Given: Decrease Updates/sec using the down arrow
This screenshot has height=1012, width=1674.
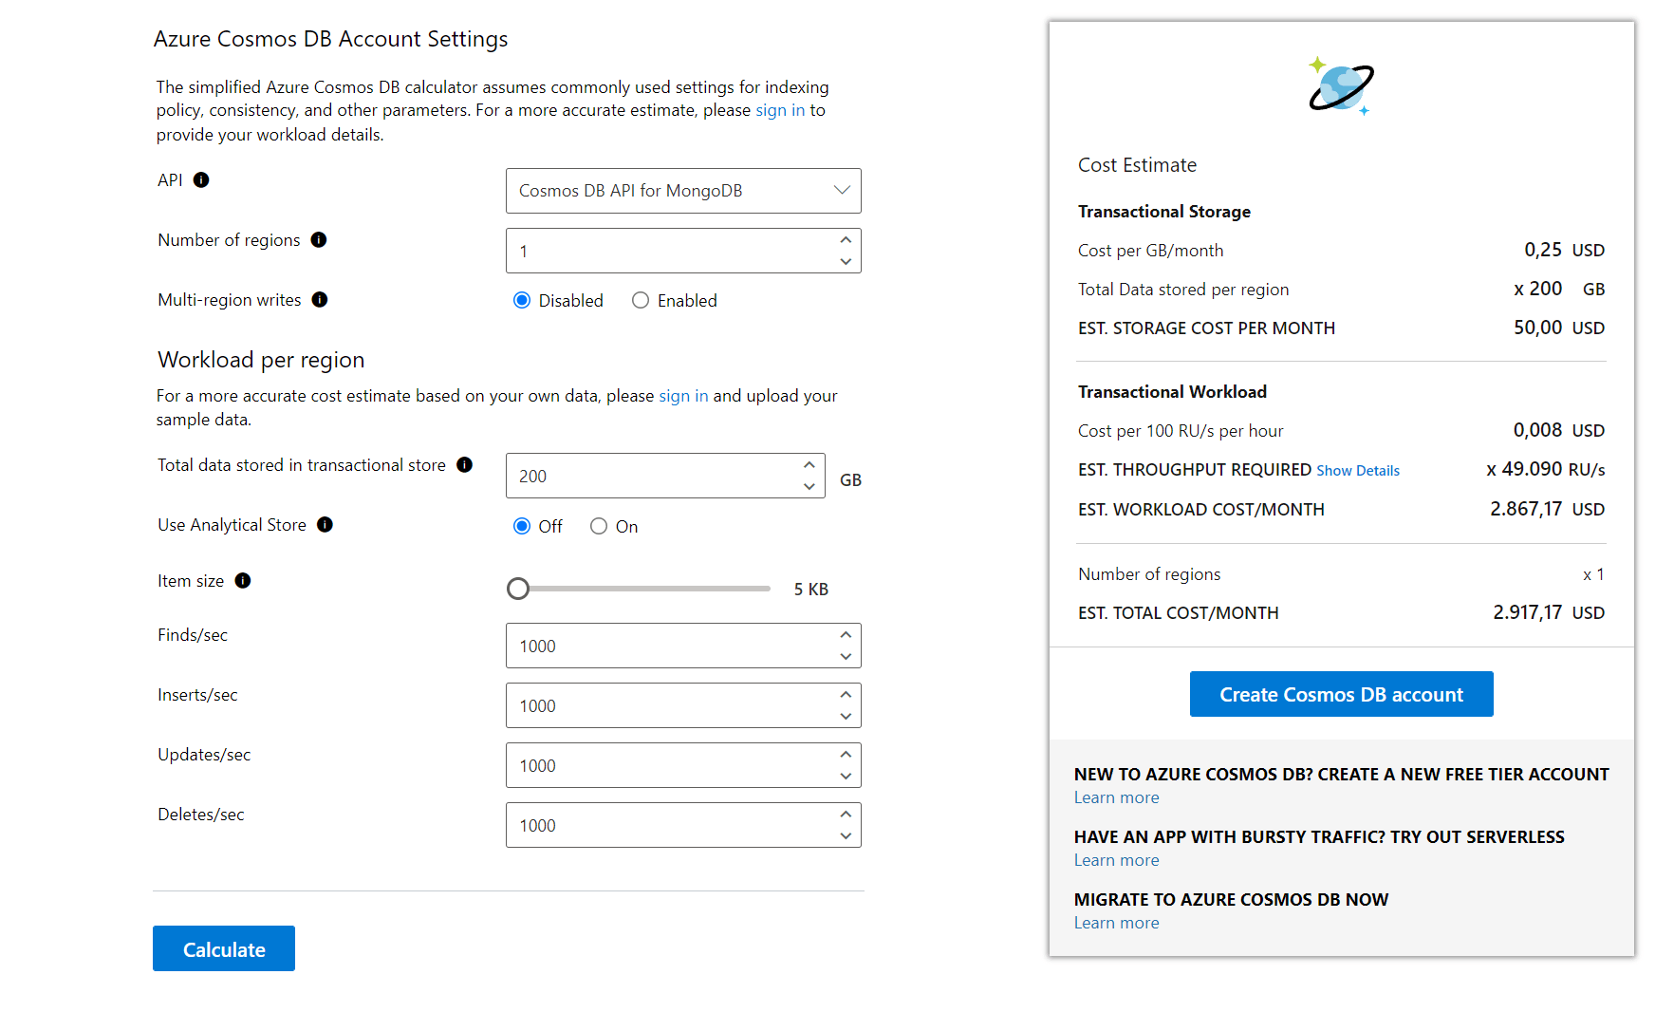Looking at the screenshot, I should [x=846, y=776].
